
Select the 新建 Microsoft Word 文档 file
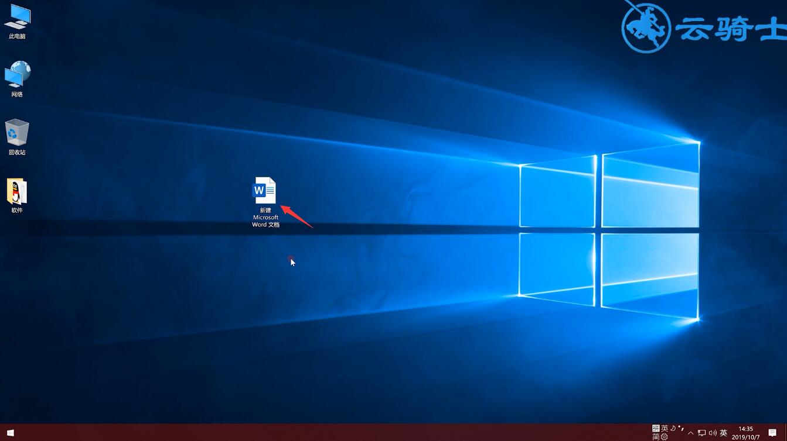tap(265, 202)
